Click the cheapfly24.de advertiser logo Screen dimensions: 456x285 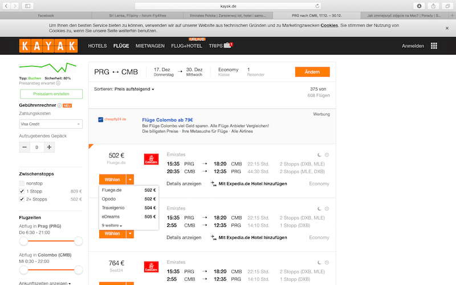pyautogui.click(x=112, y=119)
